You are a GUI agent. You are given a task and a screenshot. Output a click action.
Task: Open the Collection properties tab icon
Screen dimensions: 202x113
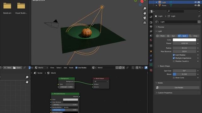[x=151, y=46]
